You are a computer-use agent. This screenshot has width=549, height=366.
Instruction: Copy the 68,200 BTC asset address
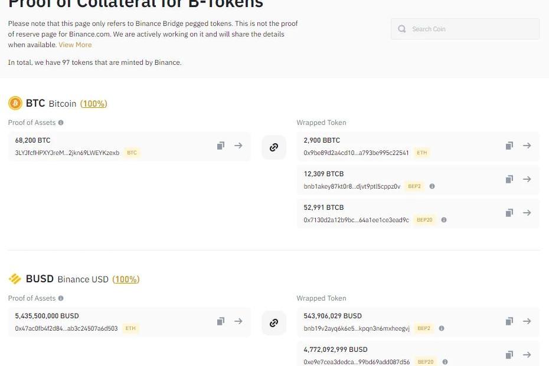220,146
